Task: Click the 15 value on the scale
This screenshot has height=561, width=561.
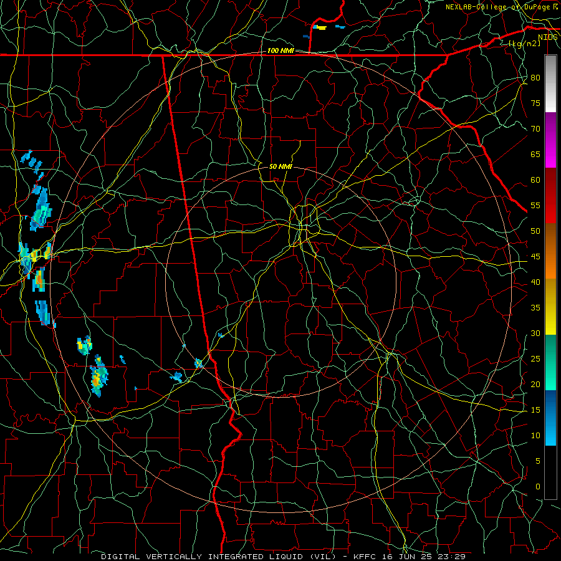Action: tap(535, 410)
